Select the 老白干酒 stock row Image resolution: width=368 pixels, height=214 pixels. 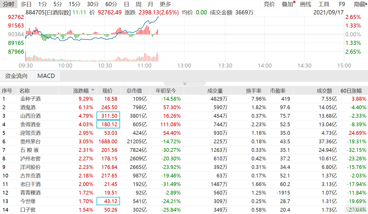(x=184, y=184)
